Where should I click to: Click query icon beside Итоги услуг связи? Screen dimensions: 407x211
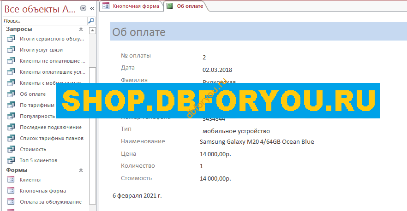11,50
